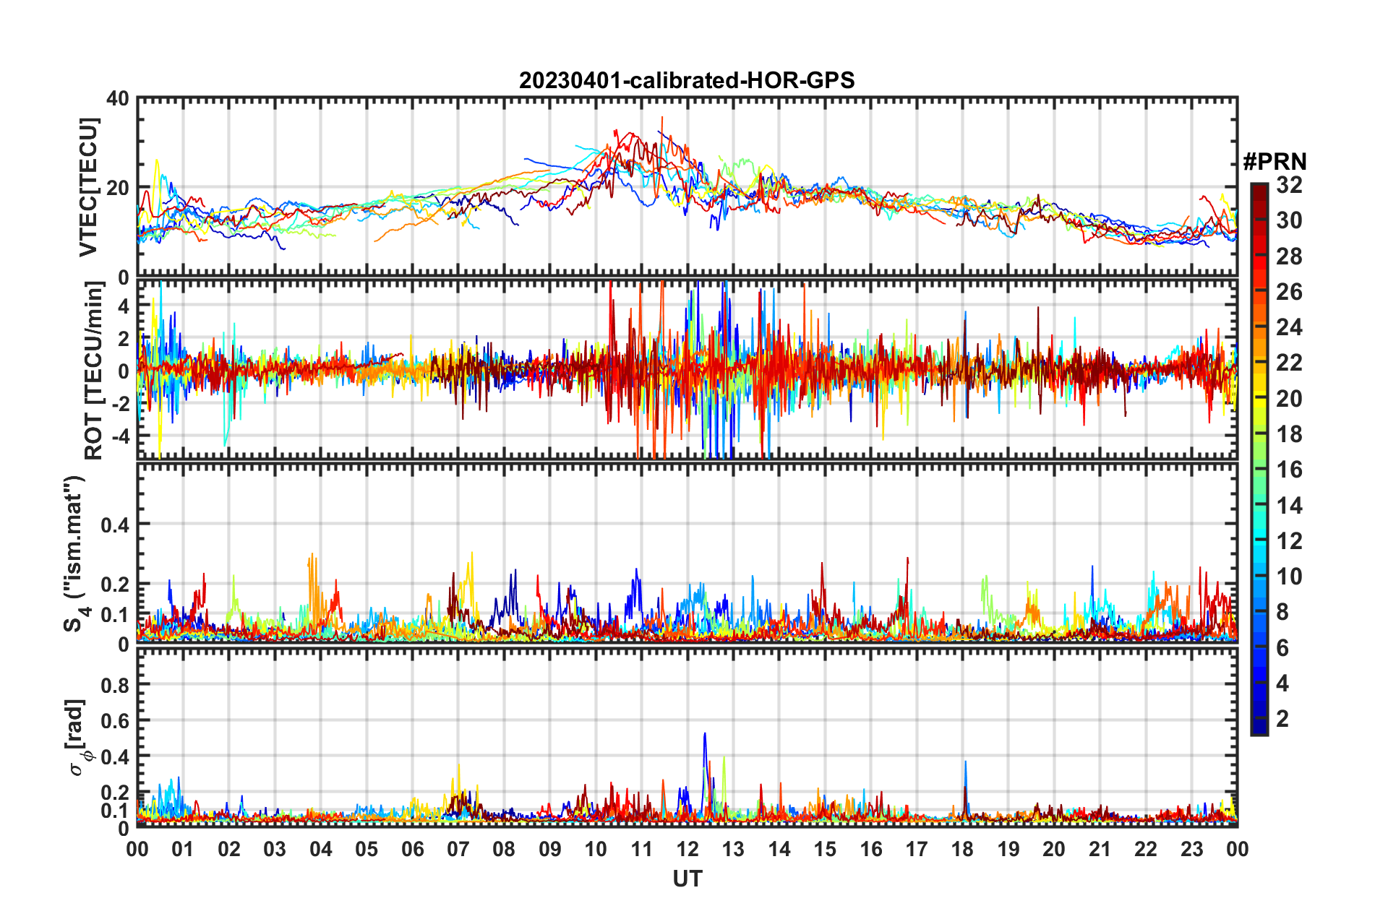Click the 23 hour tick on UT axis
The image size is (1375, 919).
tap(1191, 849)
